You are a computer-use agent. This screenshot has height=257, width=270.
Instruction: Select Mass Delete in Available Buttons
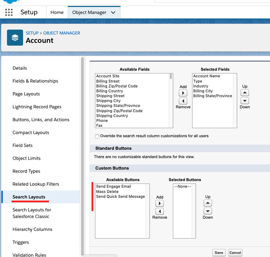coord(107,192)
